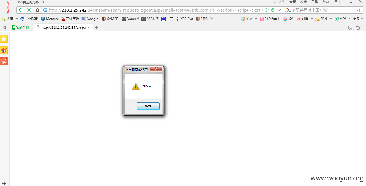Open the 中国移动 bookmark

[30, 19]
